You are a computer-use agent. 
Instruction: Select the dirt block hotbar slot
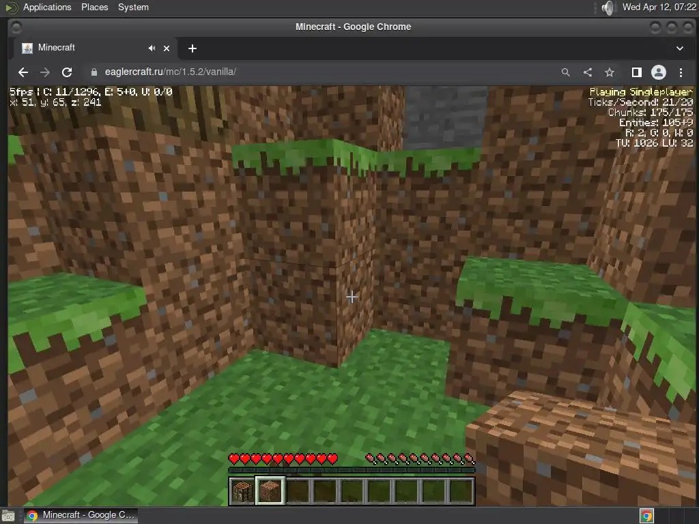click(x=270, y=491)
